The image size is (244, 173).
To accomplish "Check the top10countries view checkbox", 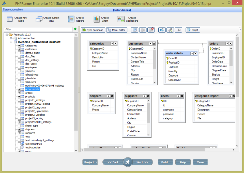I will point(19,144).
